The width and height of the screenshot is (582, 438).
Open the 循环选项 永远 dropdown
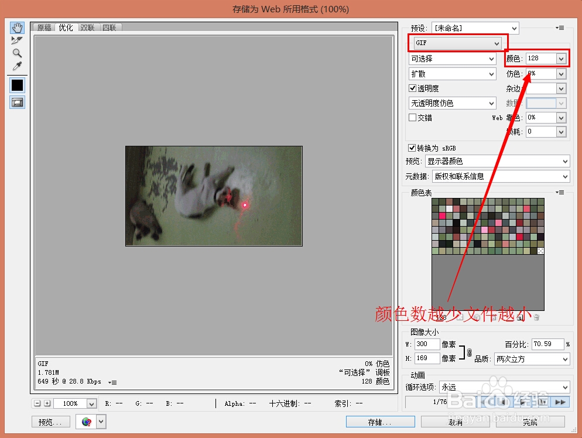tap(504, 387)
